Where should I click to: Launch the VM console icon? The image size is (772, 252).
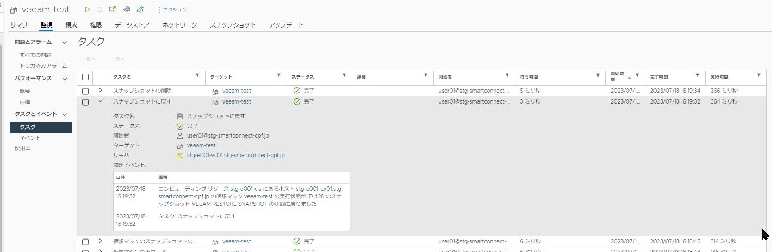(113, 9)
